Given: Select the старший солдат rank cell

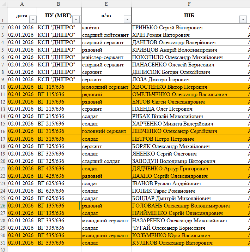Looking at the screenshot, I should pyautogui.click(x=106, y=161).
